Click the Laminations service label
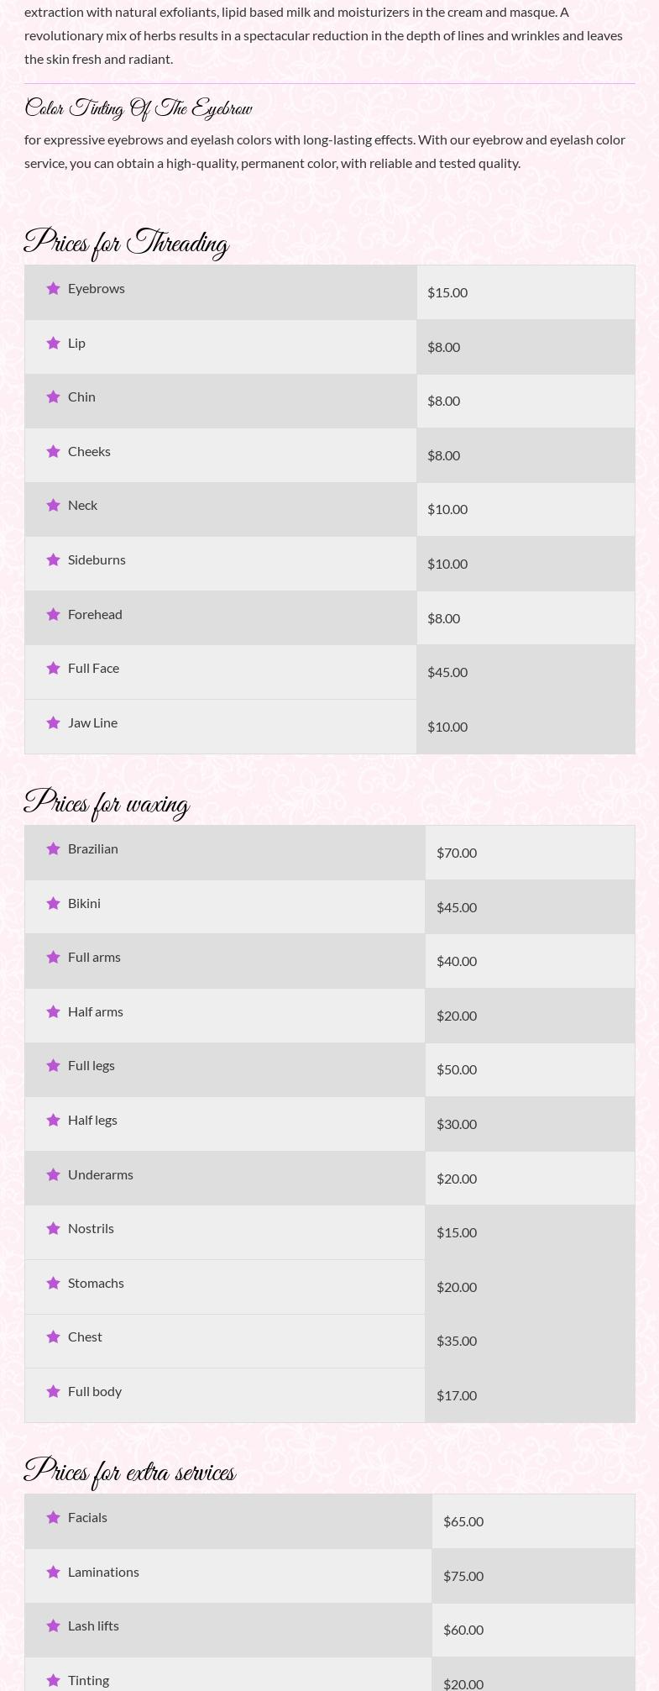659x1691 pixels. click(x=103, y=1572)
